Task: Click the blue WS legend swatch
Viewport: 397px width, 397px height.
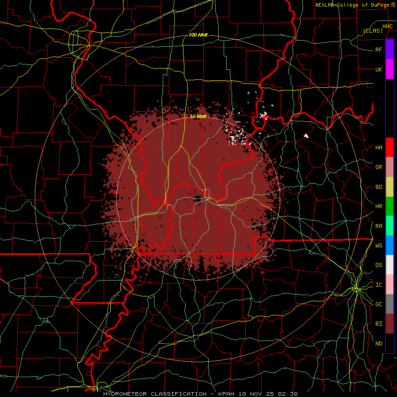Action: 390,245
